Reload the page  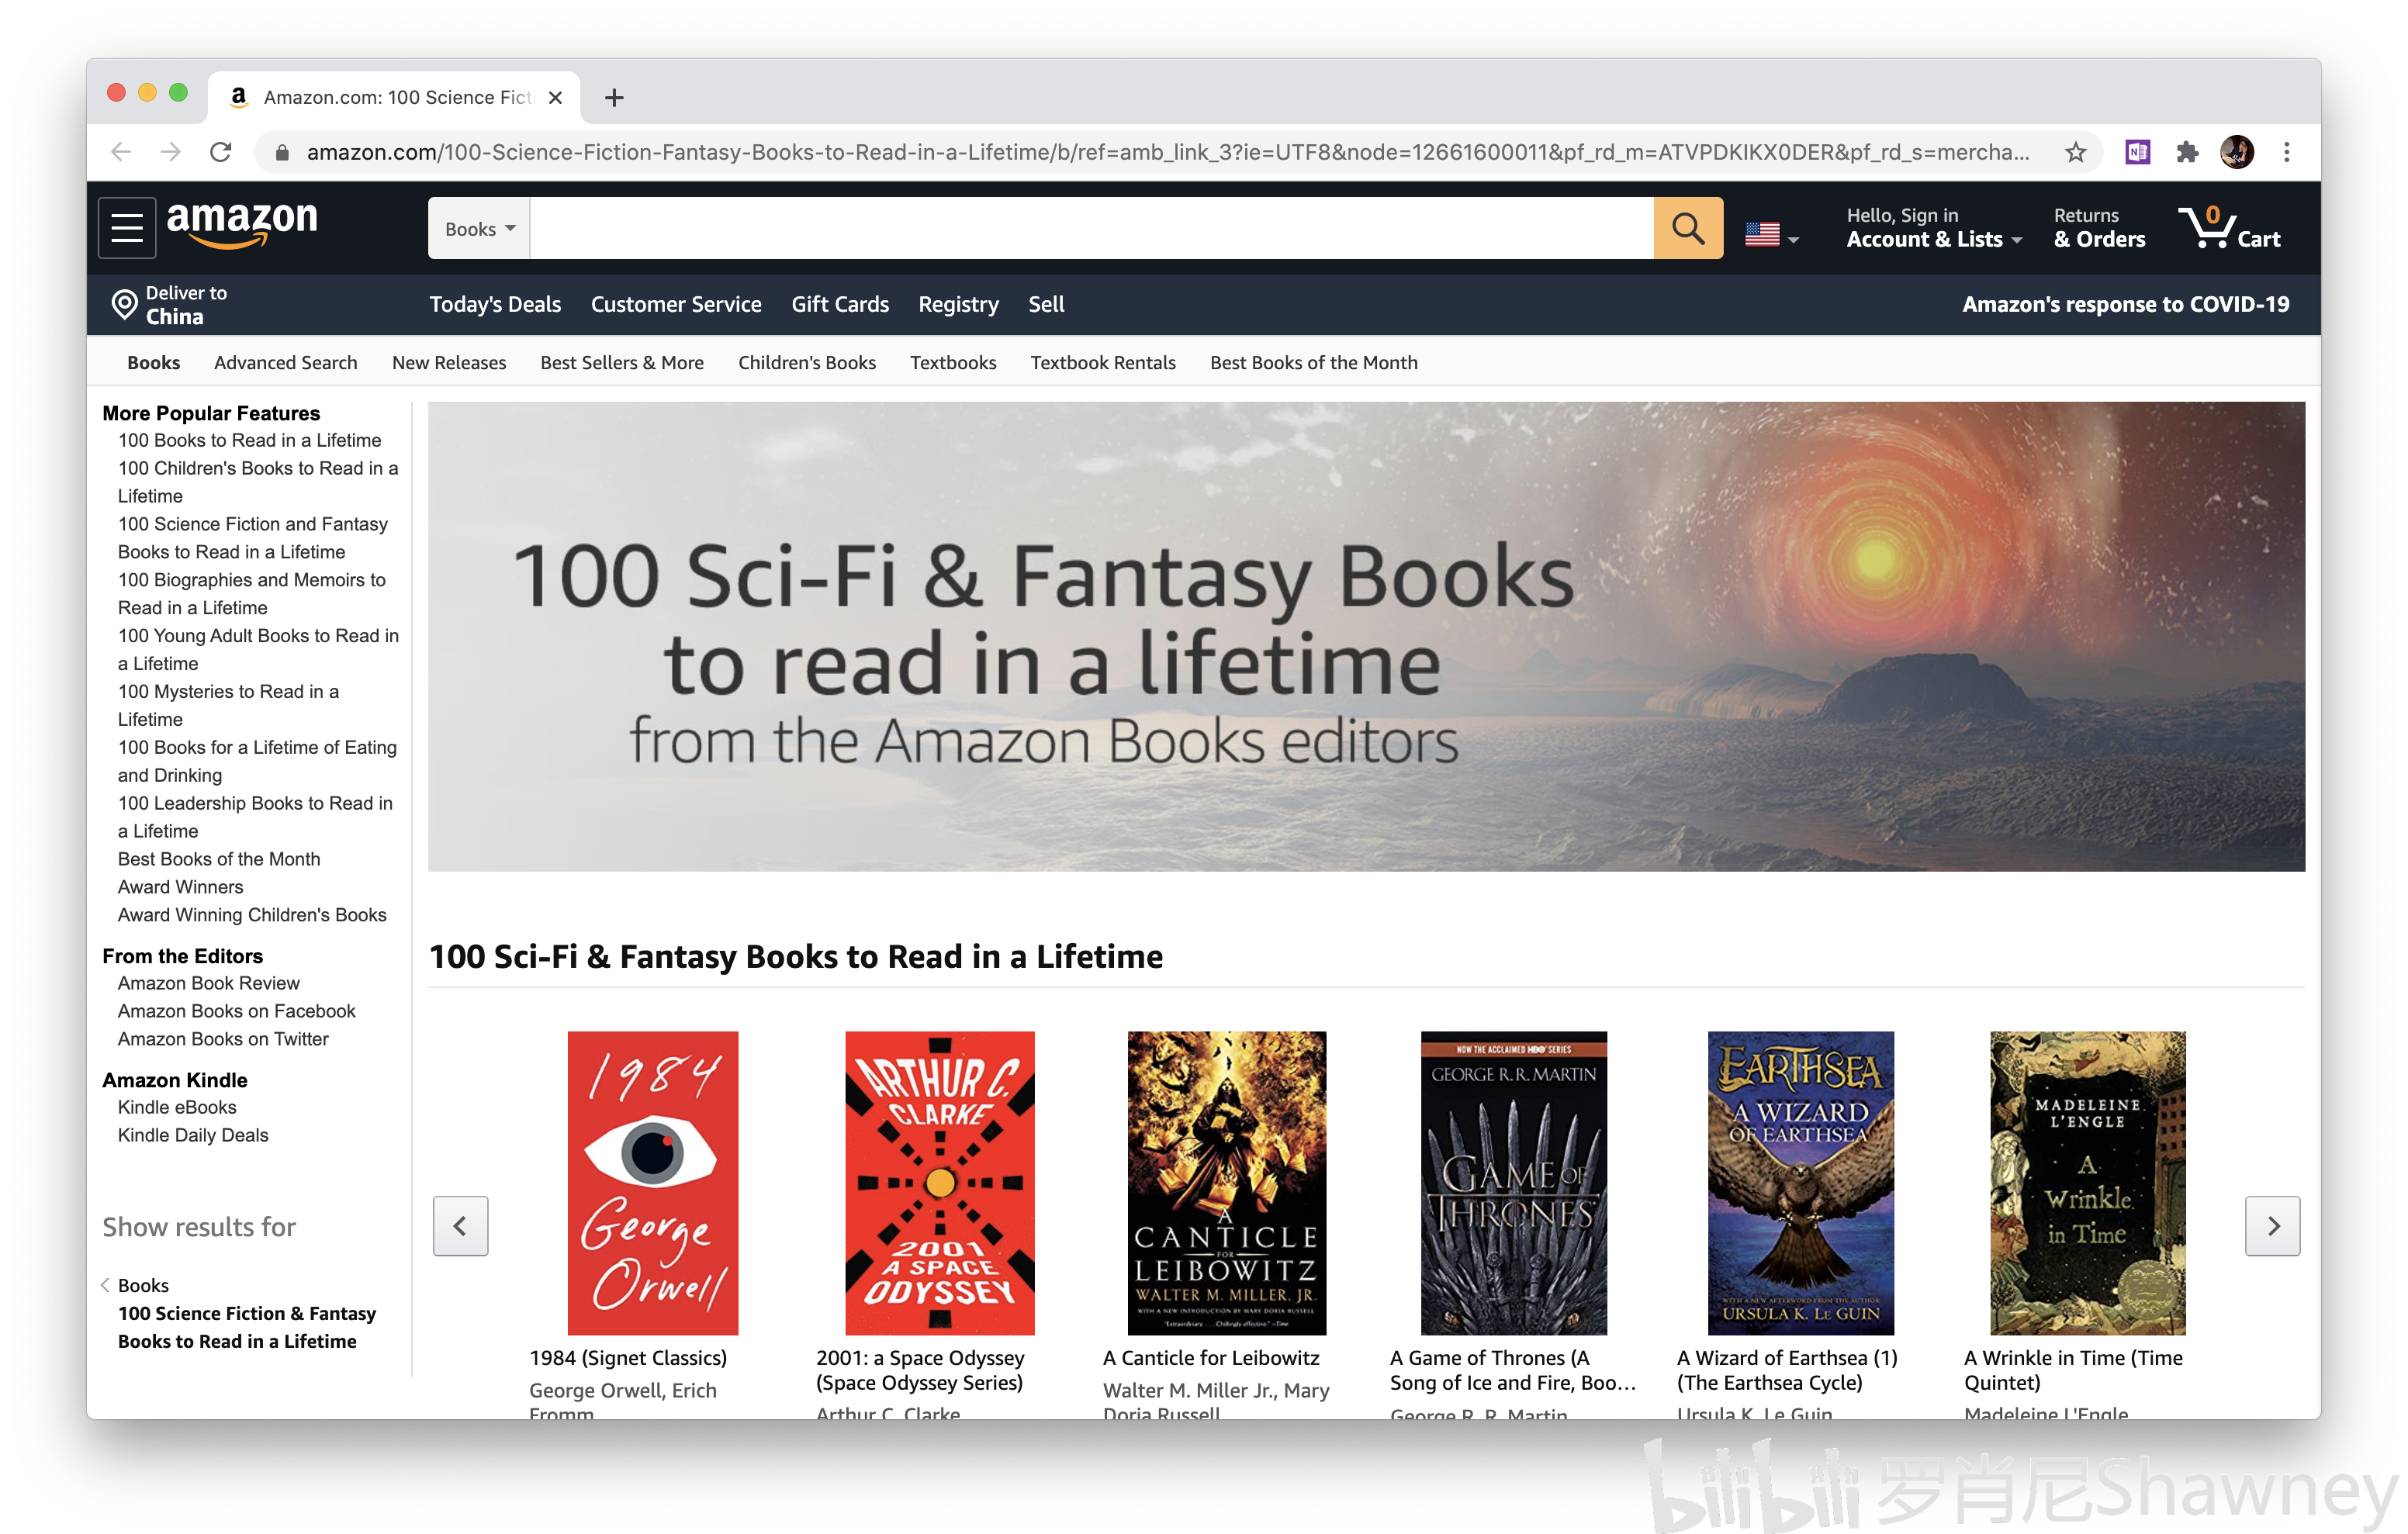(x=221, y=152)
